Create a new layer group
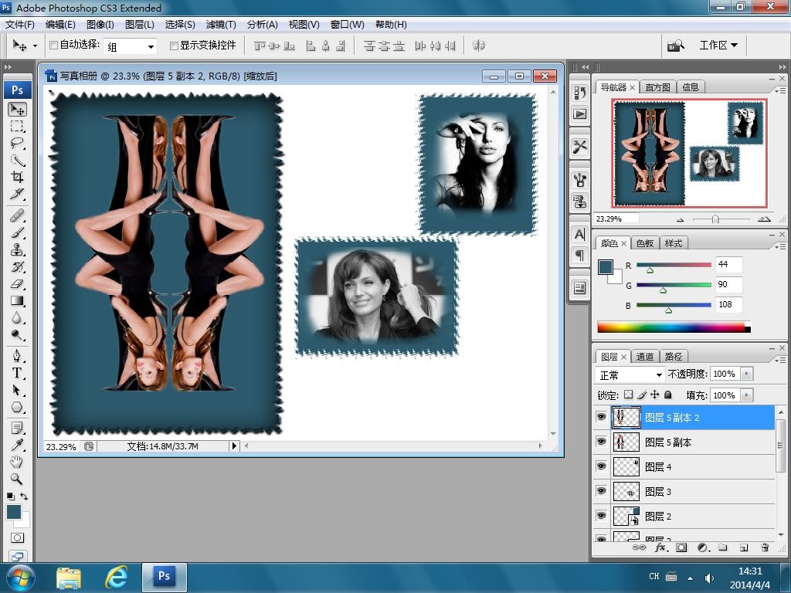Image resolution: width=791 pixels, height=593 pixels. (x=723, y=547)
